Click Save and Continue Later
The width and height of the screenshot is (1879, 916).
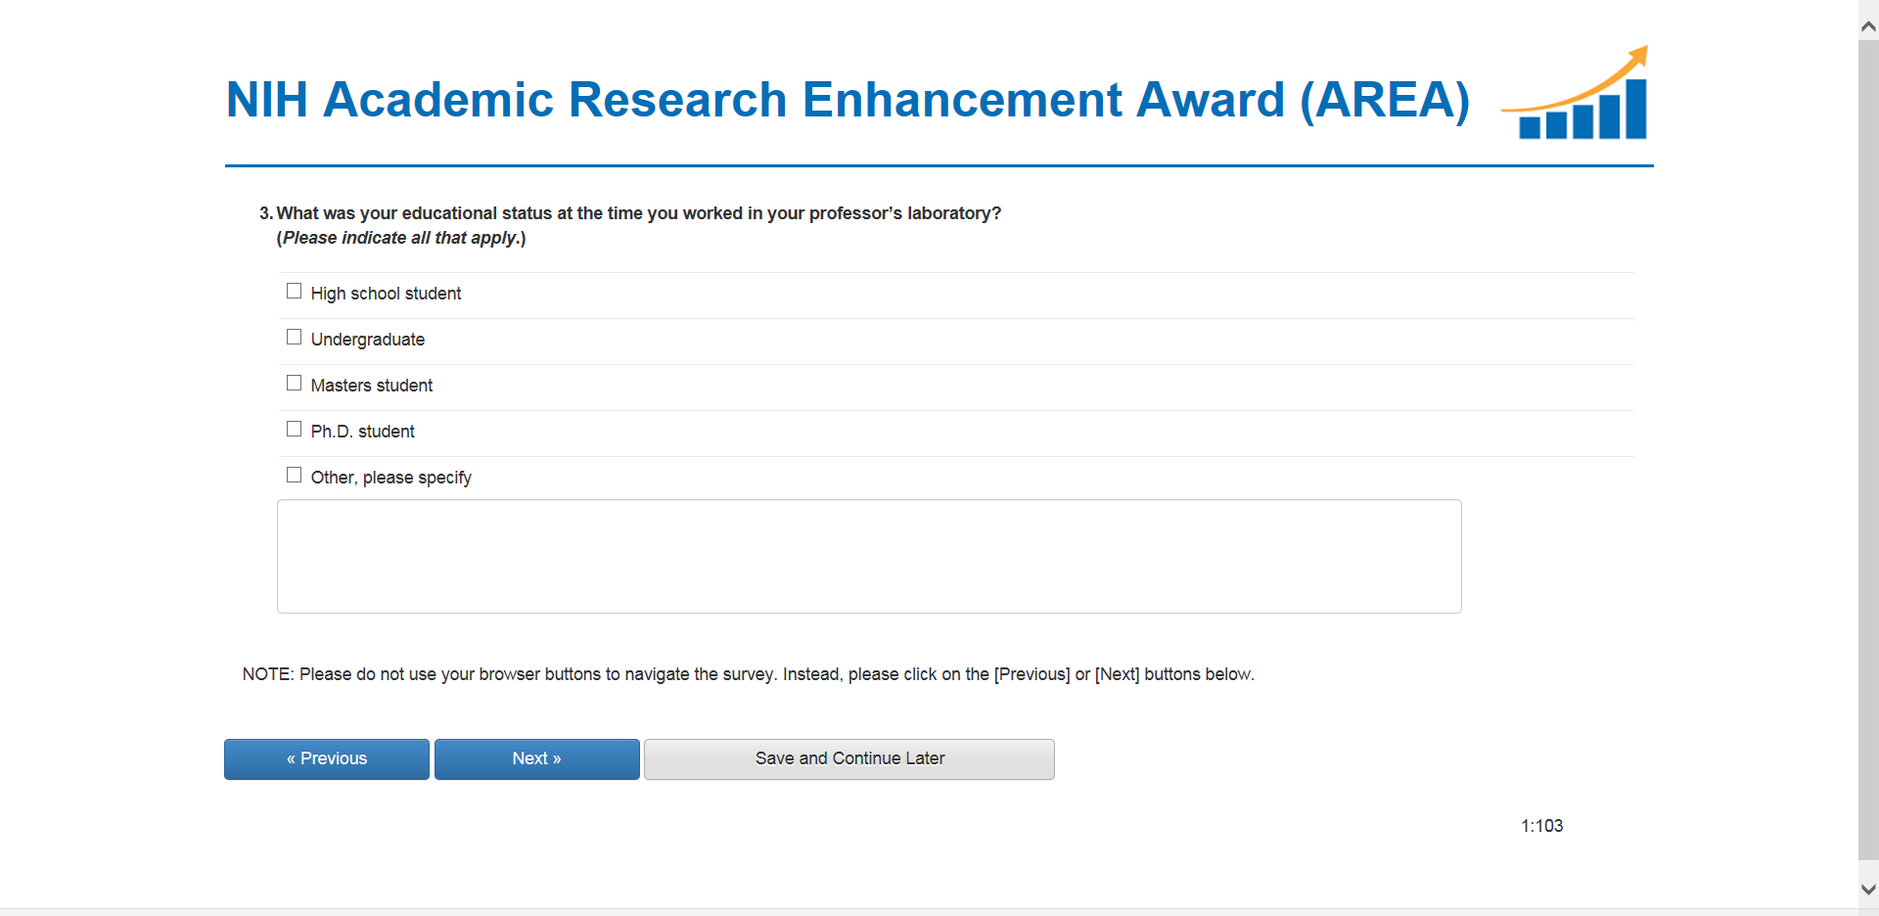coord(848,759)
